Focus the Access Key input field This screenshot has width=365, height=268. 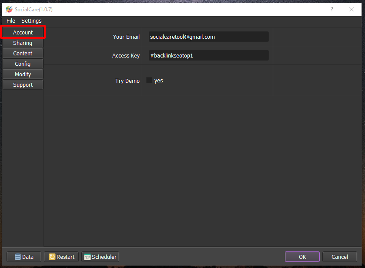(x=209, y=55)
